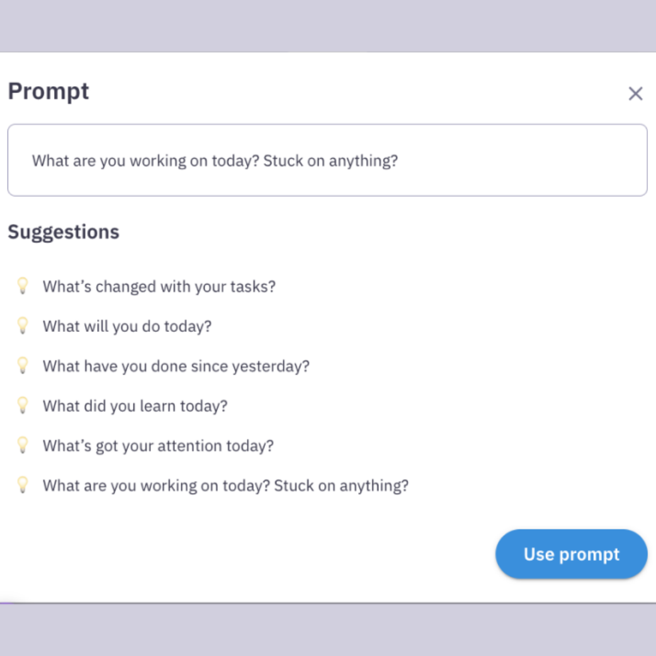Viewport: 656px width, 656px height.
Task: Click the dimmed backdrop below the dialog
Action: click(327, 630)
